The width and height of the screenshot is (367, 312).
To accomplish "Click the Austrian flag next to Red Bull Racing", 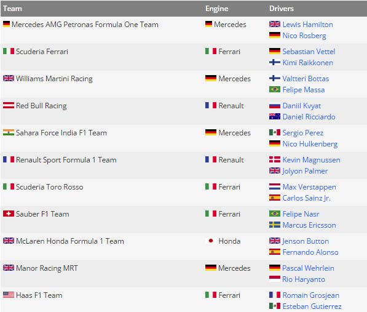I will 9,105.
